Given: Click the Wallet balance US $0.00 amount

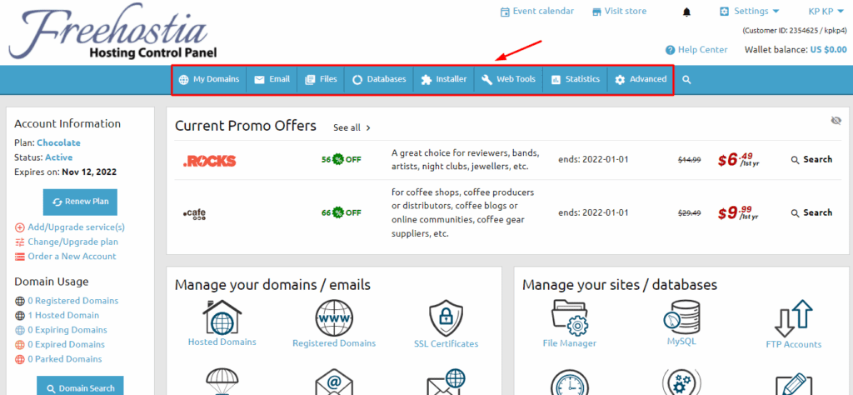Looking at the screenshot, I should pyautogui.click(x=829, y=50).
